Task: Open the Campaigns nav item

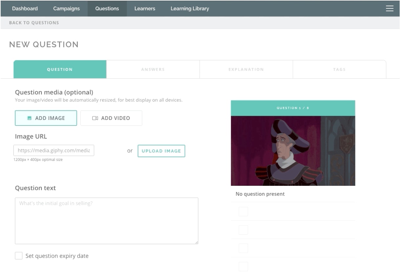Action: pyautogui.click(x=67, y=9)
